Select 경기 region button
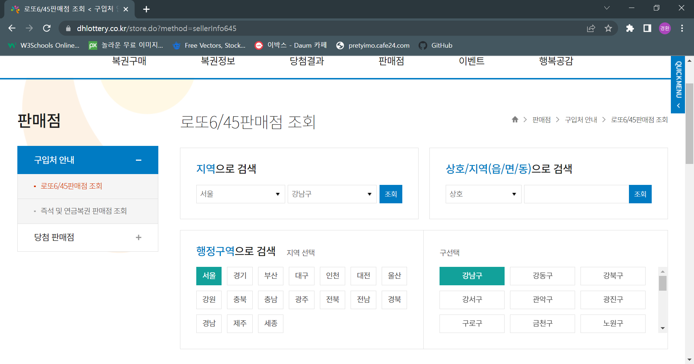 (x=240, y=276)
